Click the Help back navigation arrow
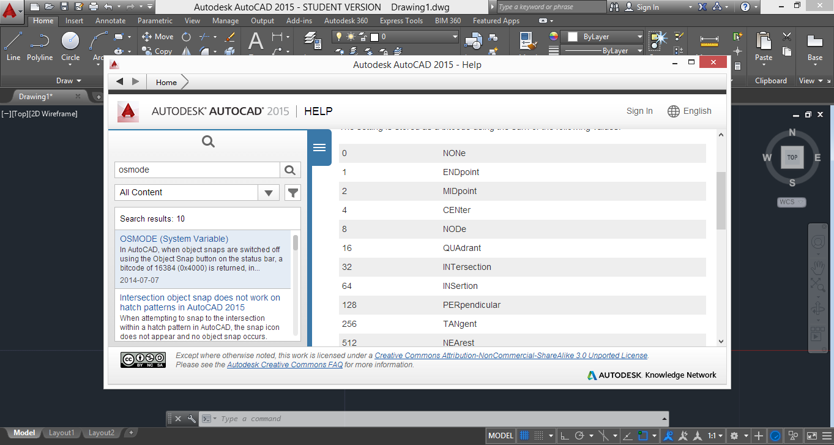This screenshot has width=834, height=445. click(120, 82)
